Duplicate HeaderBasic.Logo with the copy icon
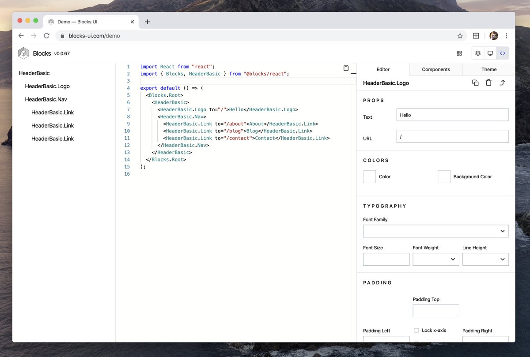 click(x=475, y=83)
